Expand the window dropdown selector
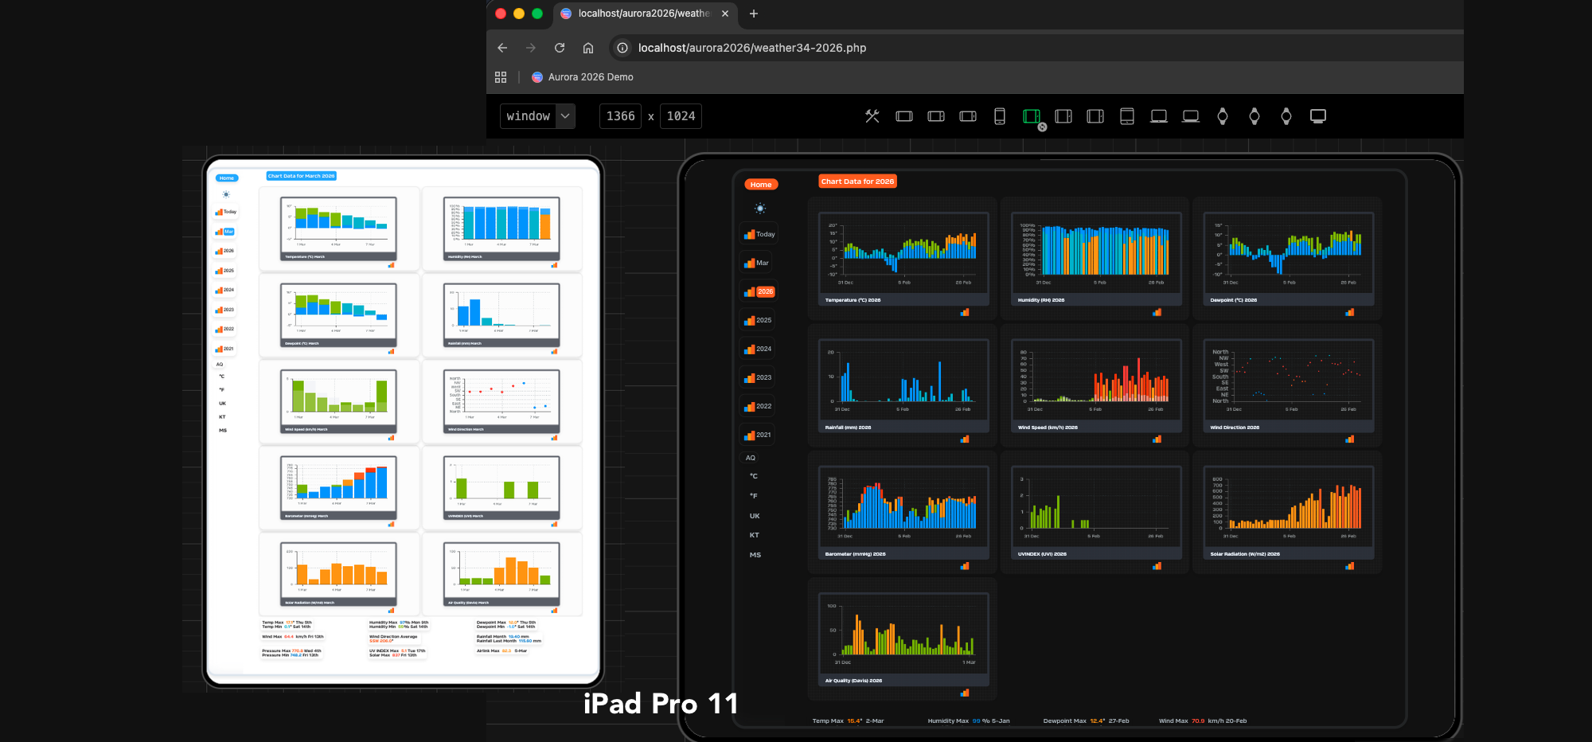Viewport: 1592px width, 742px height. [565, 116]
